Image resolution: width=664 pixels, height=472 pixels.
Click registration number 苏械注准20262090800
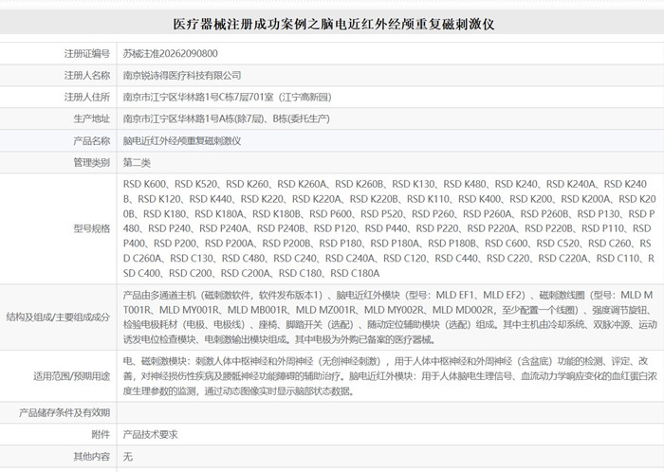(170, 54)
